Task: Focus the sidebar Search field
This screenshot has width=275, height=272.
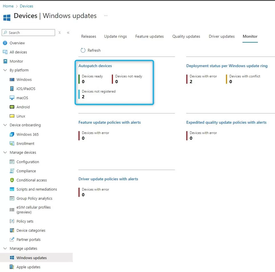Action: (x=29, y=33)
